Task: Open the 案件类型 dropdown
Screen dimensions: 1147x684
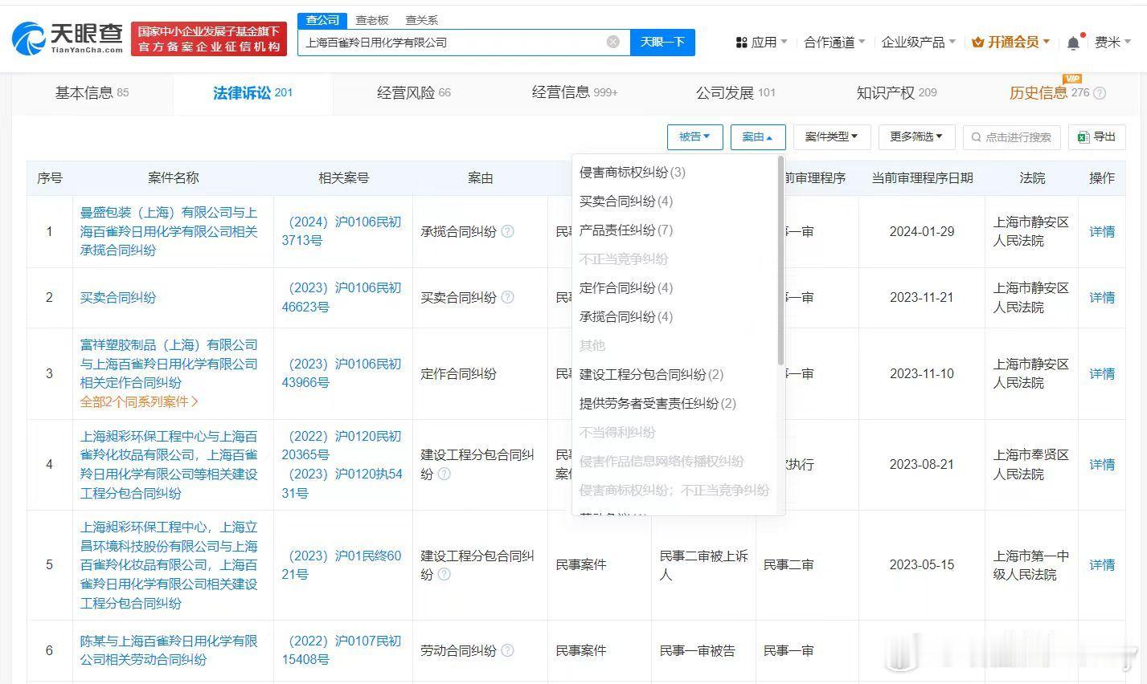Action: (831, 137)
